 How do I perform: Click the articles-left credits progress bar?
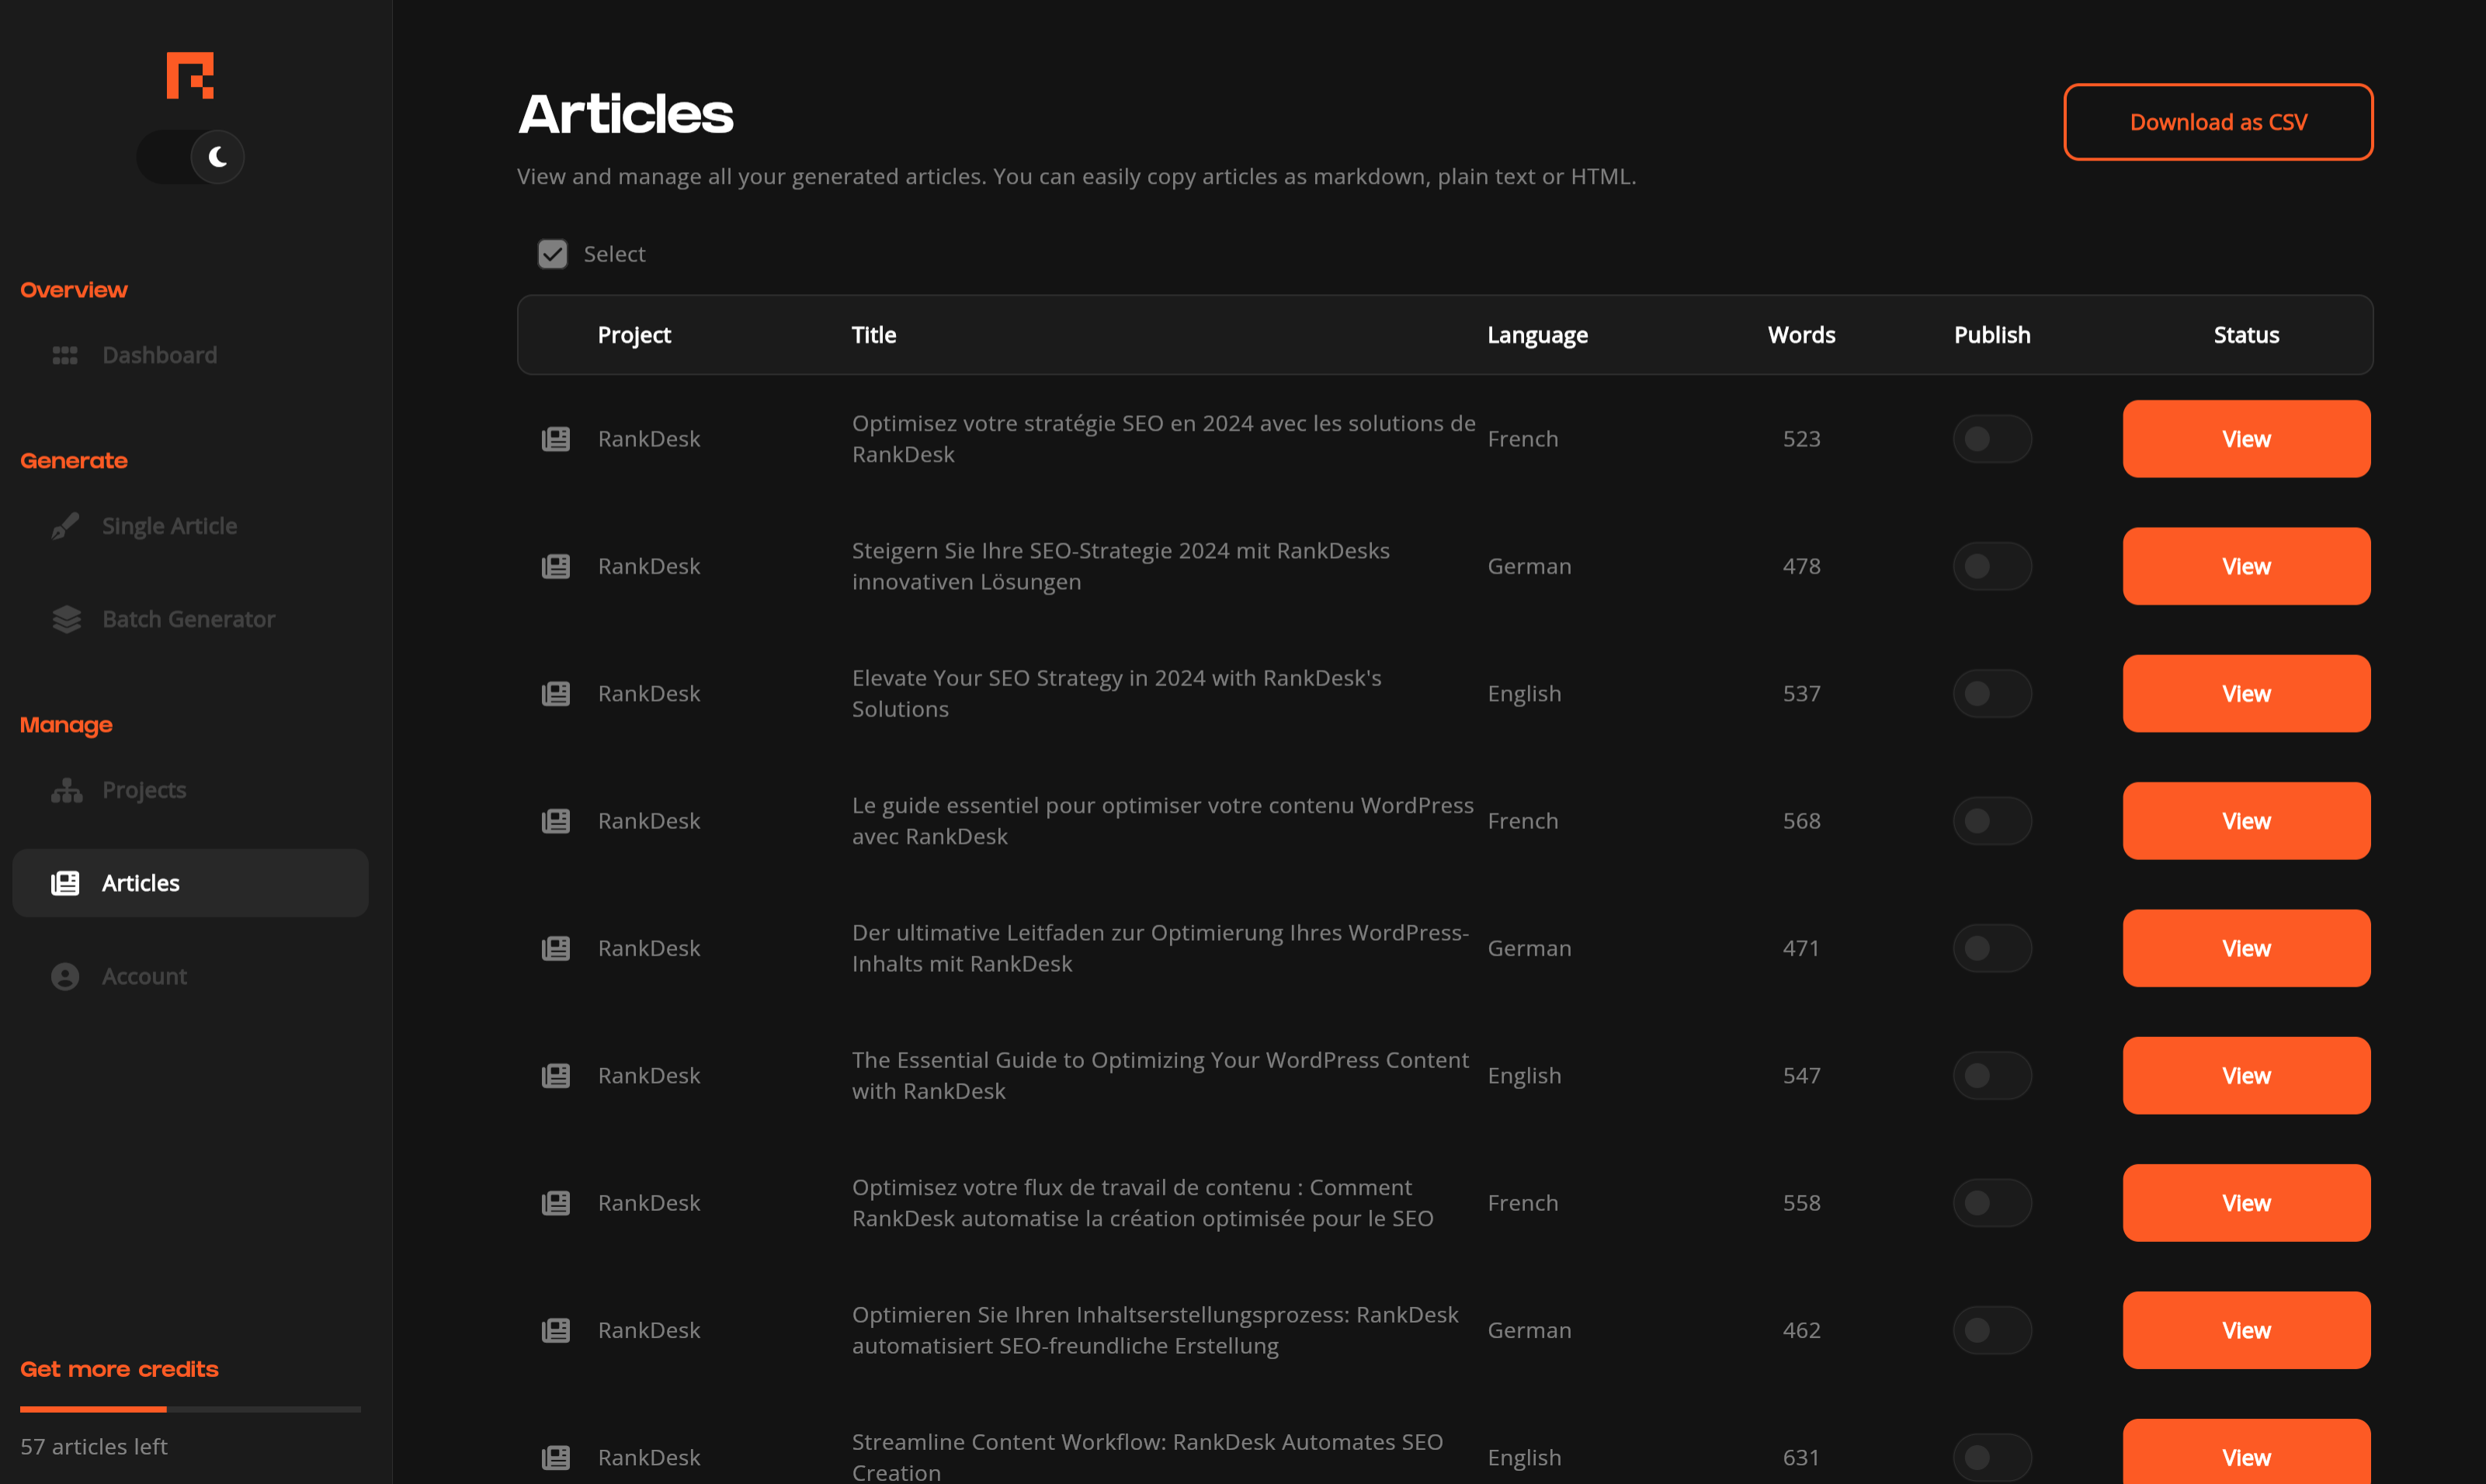[190, 1409]
